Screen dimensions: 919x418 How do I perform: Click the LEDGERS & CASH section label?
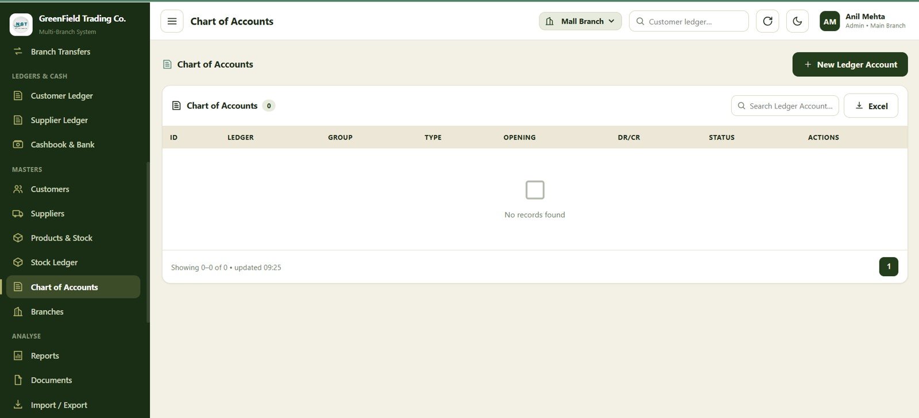click(x=40, y=76)
